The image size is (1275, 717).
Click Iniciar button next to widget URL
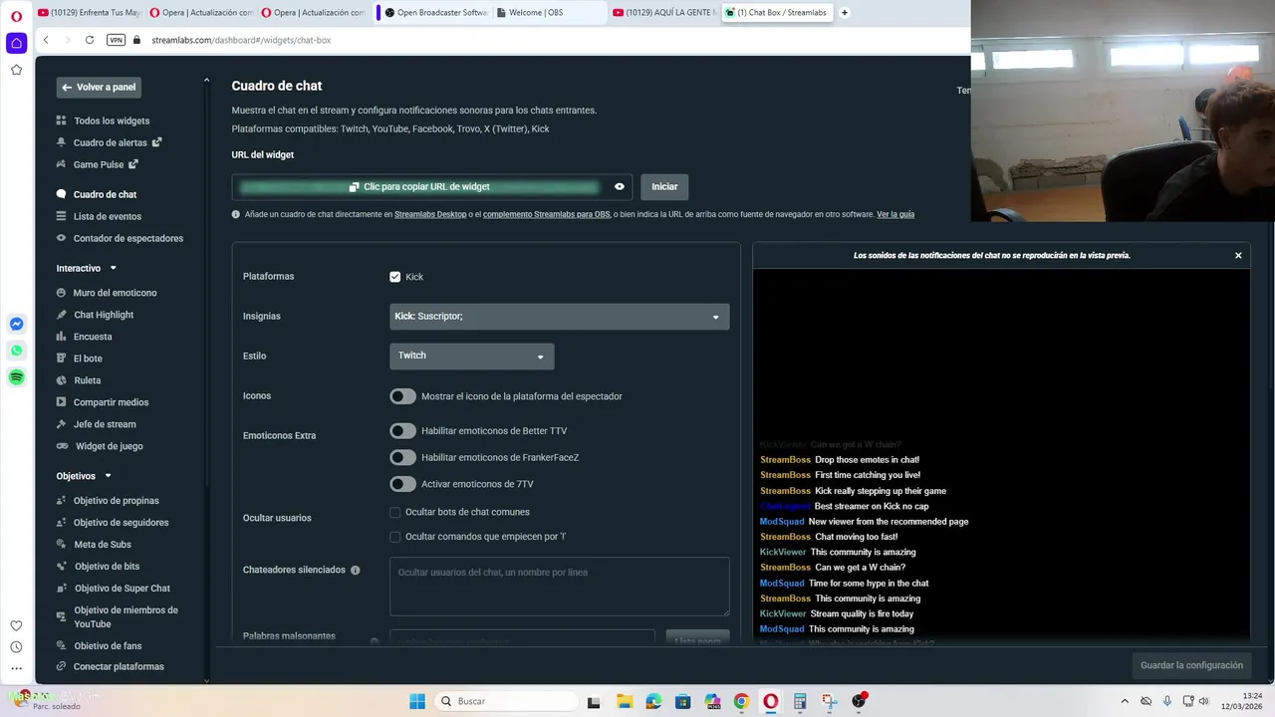pos(664,186)
